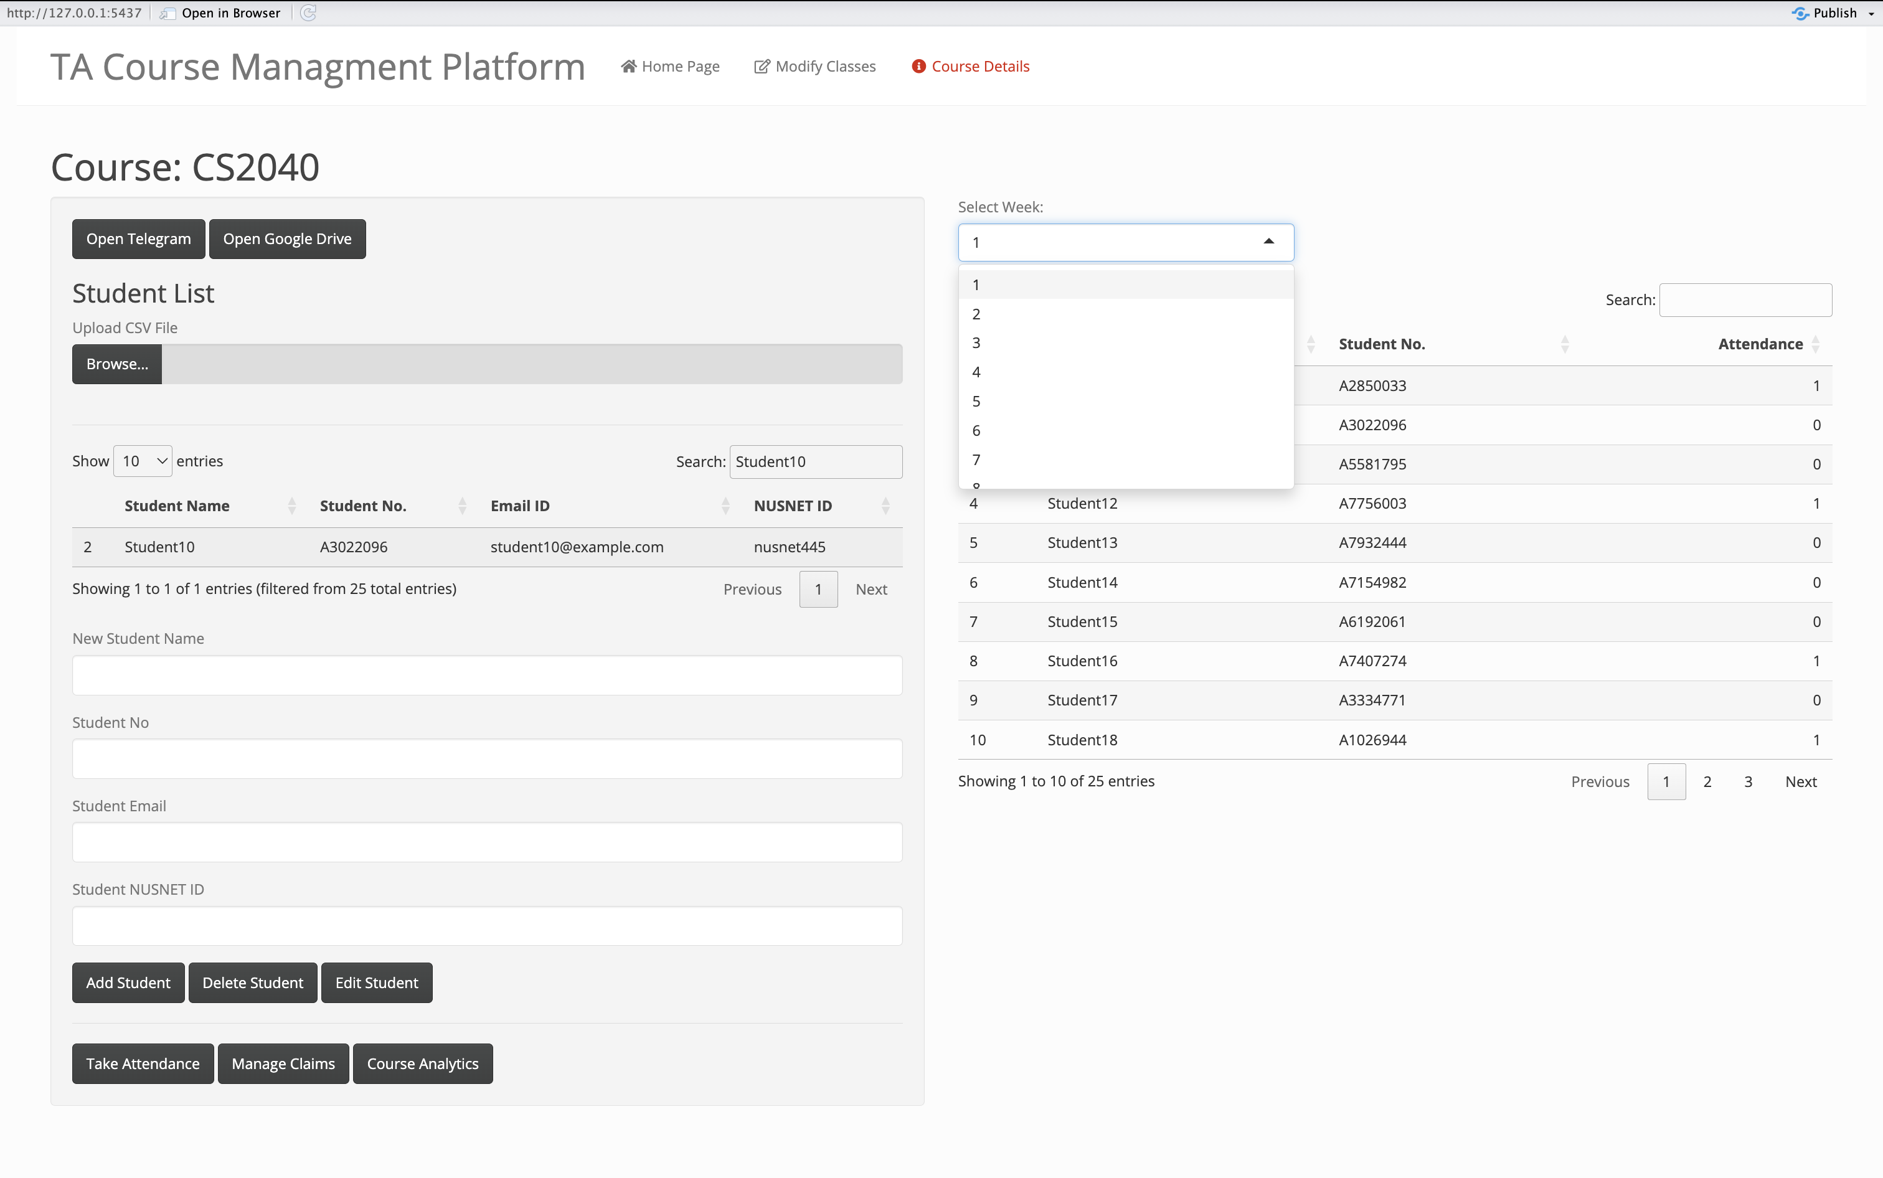
Task: Sort attendance table by Student No.
Action: [x=1381, y=344]
